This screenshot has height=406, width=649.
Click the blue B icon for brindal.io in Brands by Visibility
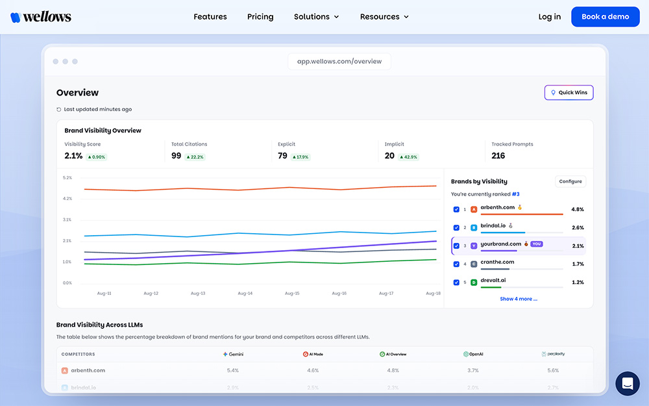pyautogui.click(x=474, y=228)
